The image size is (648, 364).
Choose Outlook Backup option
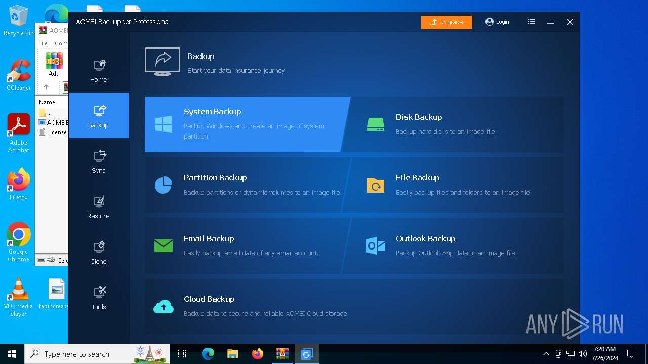coord(453,246)
